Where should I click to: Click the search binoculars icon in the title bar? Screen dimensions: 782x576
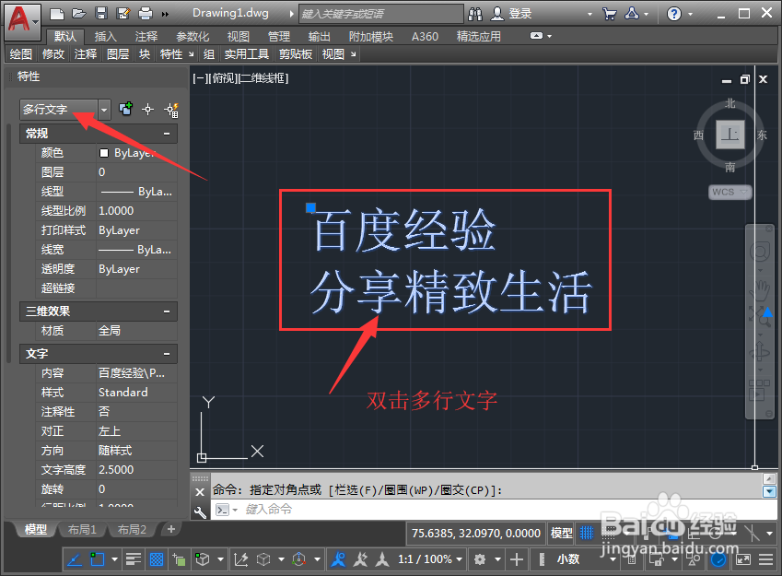(x=475, y=13)
